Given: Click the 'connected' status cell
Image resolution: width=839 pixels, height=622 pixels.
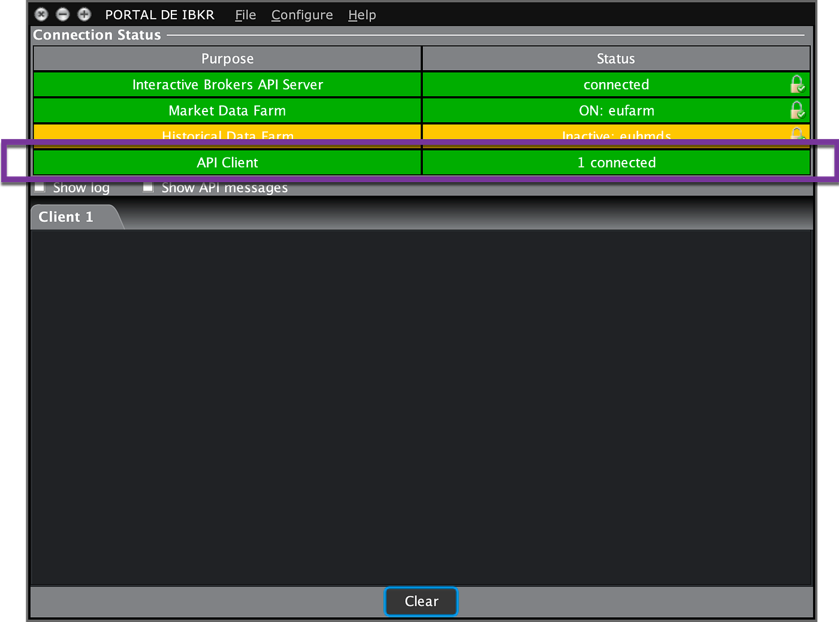Looking at the screenshot, I should (x=616, y=84).
